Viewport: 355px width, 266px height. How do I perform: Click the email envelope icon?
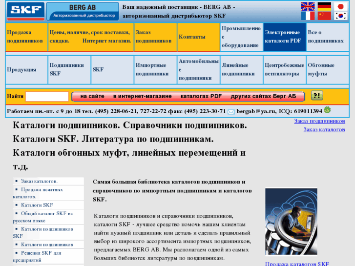point(231,112)
